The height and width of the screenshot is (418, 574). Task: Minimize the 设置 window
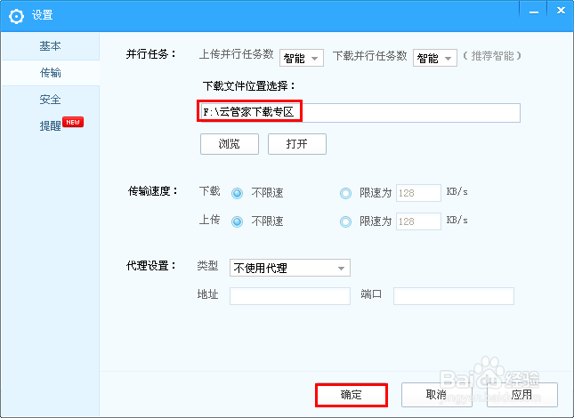click(533, 11)
